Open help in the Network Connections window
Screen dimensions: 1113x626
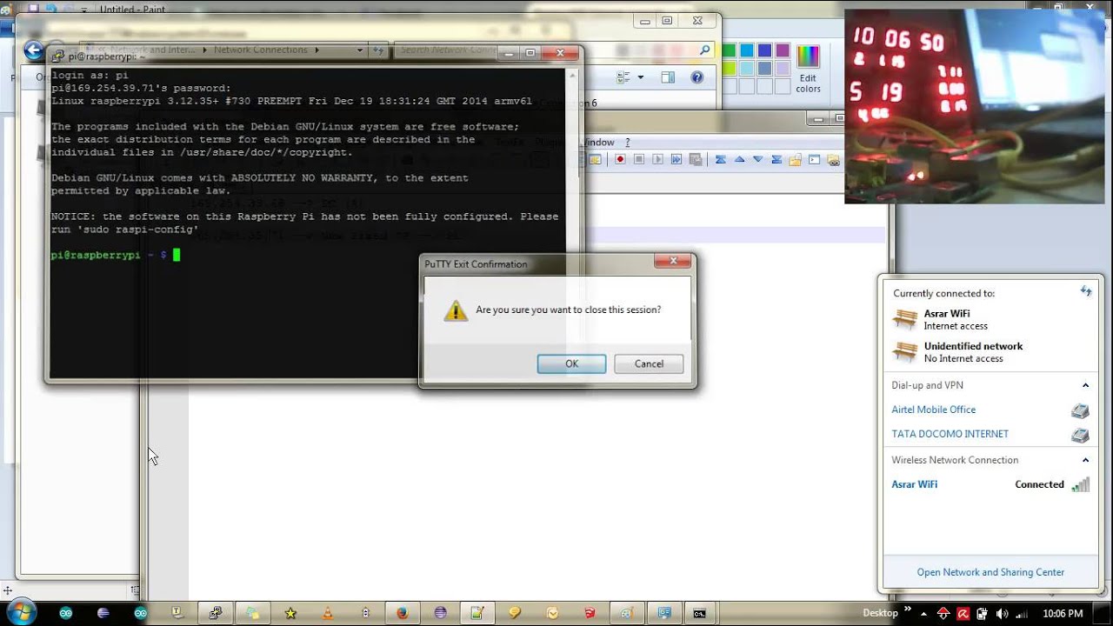coord(696,77)
